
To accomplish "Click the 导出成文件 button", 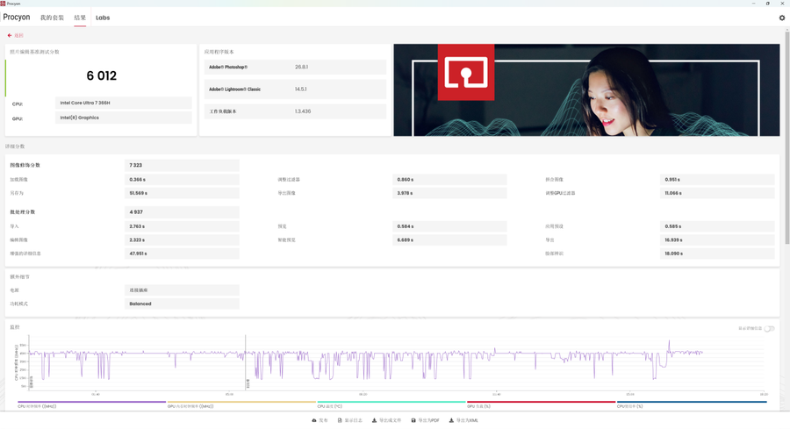I will click(386, 420).
